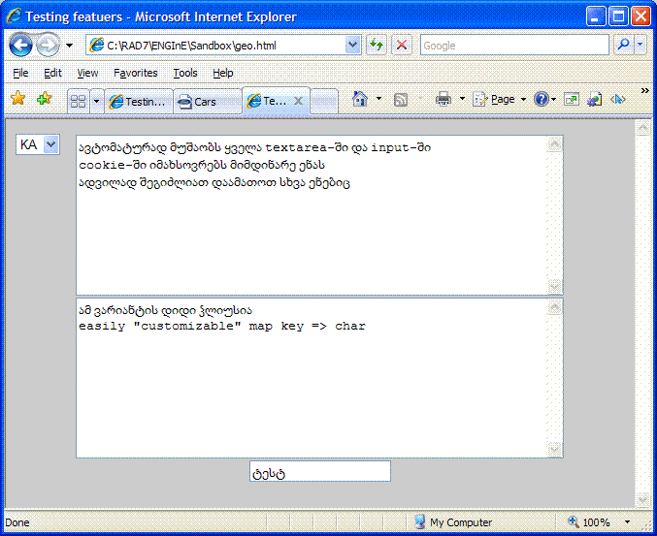Open Favorites Center star icon

point(18,99)
